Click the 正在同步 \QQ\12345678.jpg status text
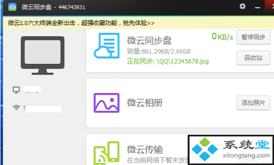This screenshot has width=274, height=165. (168, 61)
